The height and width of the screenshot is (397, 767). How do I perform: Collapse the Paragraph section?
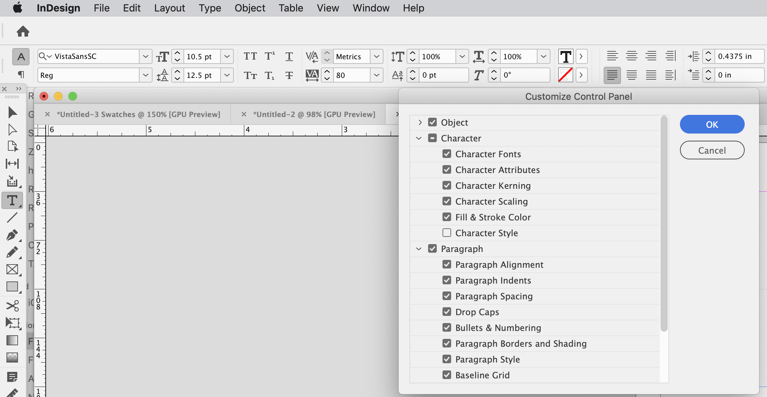click(419, 248)
